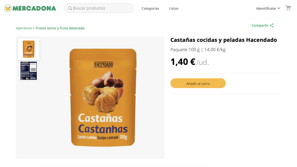297x167 pixels.
Task: Click the product title Castañas cocidas
Action: point(223,40)
